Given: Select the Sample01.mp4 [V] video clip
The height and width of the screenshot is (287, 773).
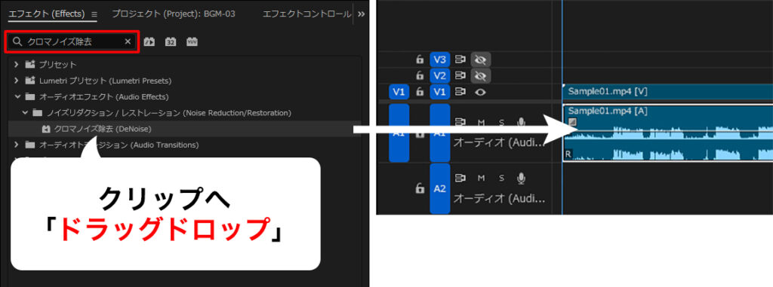Looking at the screenshot, I should pyautogui.click(x=667, y=91).
